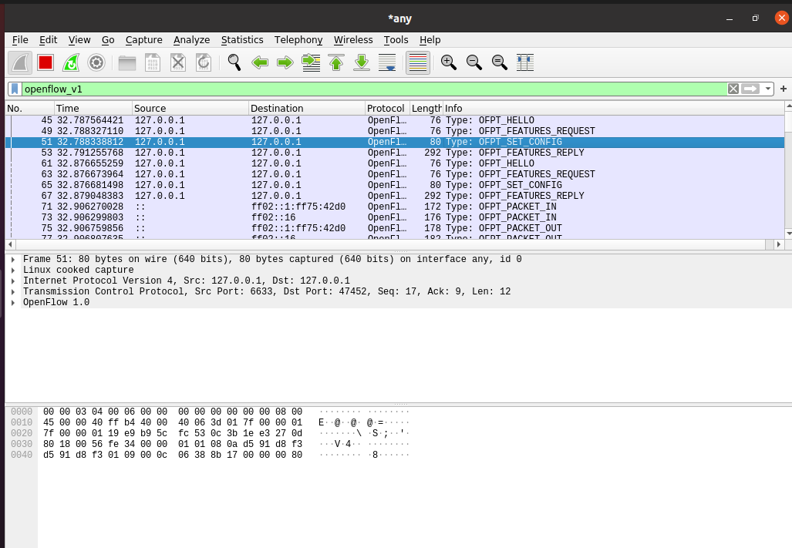792x548 pixels.
Task: Go forward in packet history
Action: [285, 62]
